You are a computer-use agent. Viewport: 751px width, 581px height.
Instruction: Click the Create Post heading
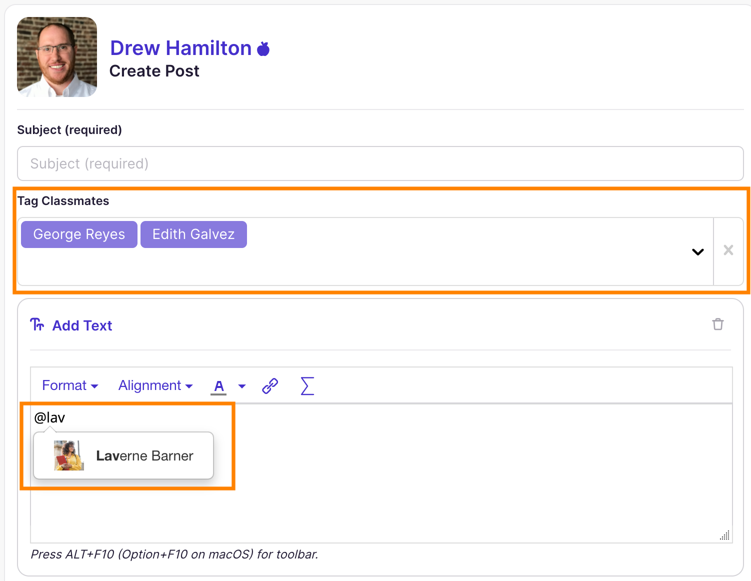(x=154, y=71)
